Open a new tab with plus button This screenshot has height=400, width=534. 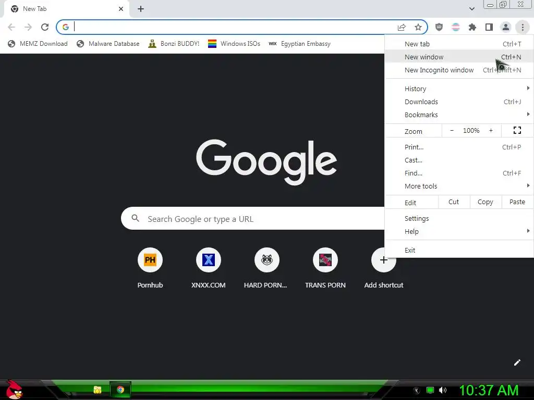coord(141,9)
